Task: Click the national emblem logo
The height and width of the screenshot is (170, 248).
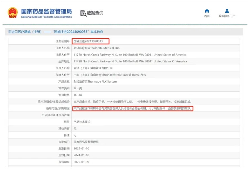Action: [12, 13]
